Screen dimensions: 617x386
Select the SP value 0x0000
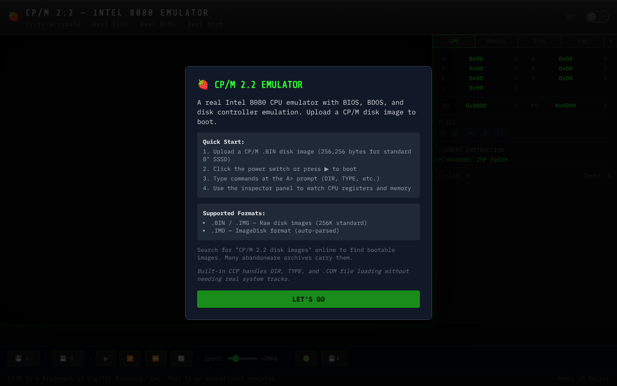(476, 106)
